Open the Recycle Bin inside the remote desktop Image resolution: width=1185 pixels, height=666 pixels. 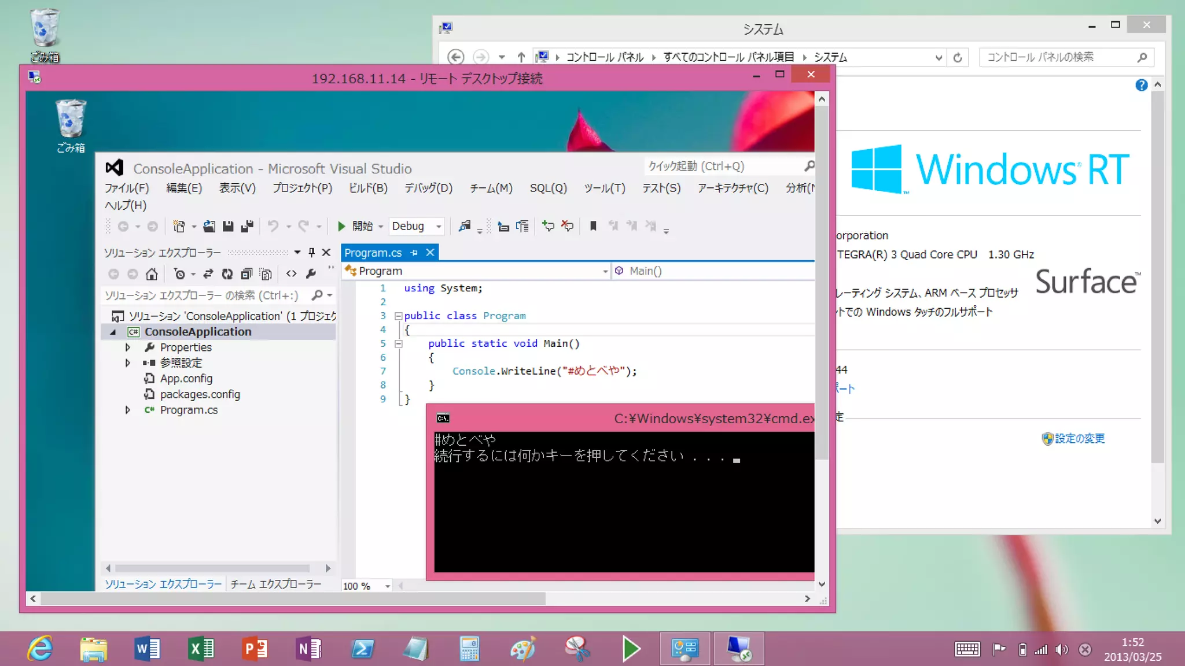(x=71, y=125)
